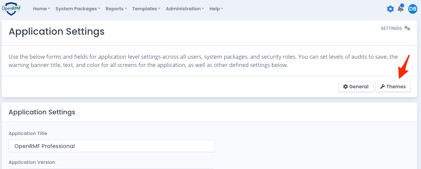Image resolution: width=421 pixels, height=169 pixels.
Task: Open the Templates dropdown menu
Action: (x=146, y=9)
